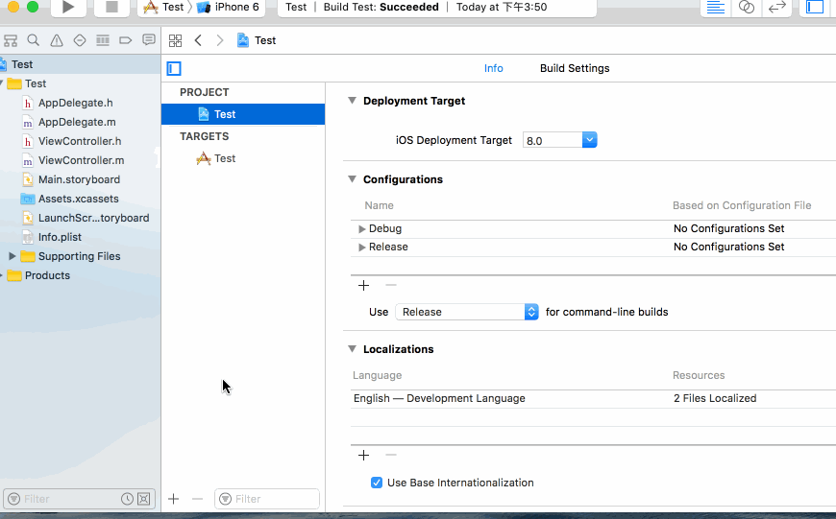Stop the running build
This screenshot has height=519, width=836.
111,7
